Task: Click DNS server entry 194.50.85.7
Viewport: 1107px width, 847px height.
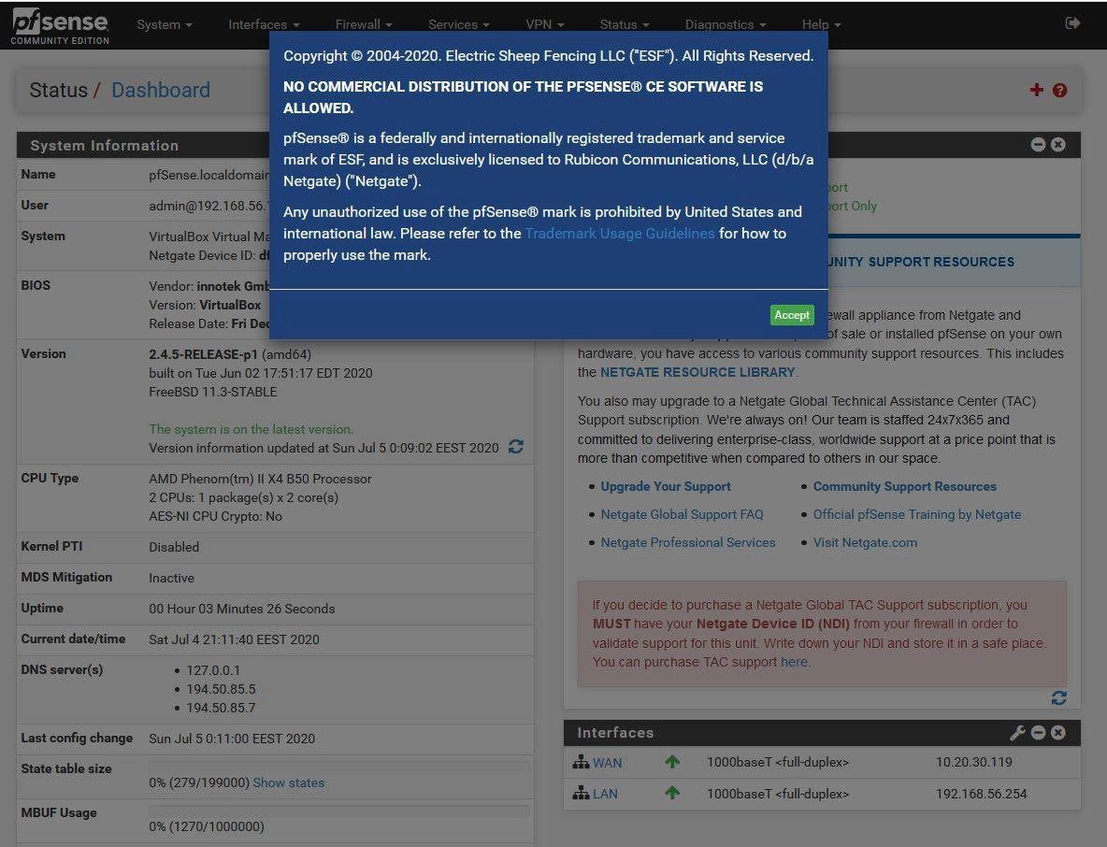Action: click(221, 708)
